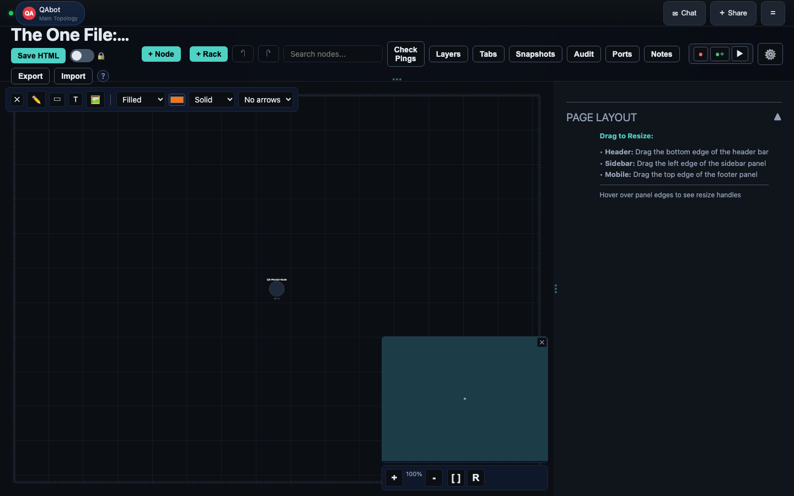The width and height of the screenshot is (794, 496).
Task: Click the play button
Action: [x=740, y=54]
